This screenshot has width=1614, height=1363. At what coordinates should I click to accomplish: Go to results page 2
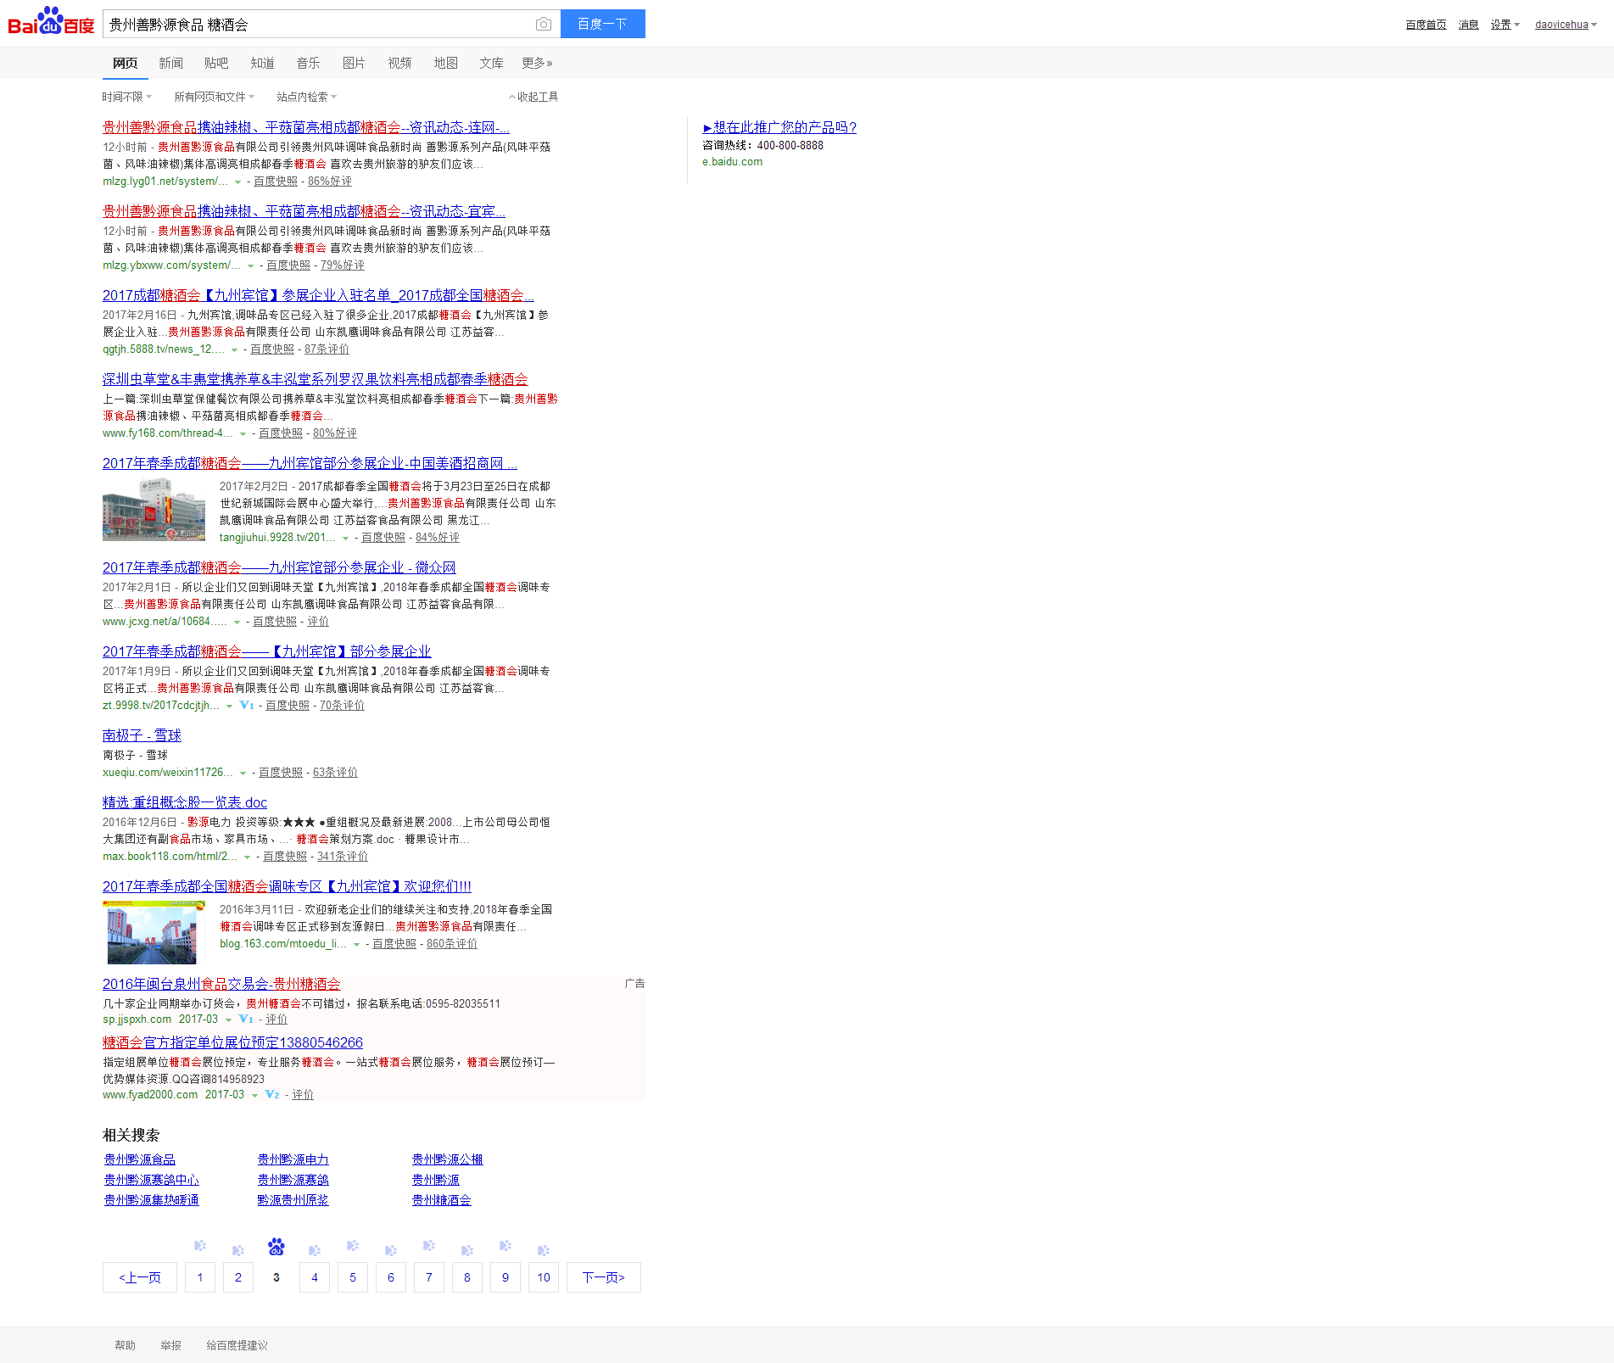pyautogui.click(x=238, y=1277)
